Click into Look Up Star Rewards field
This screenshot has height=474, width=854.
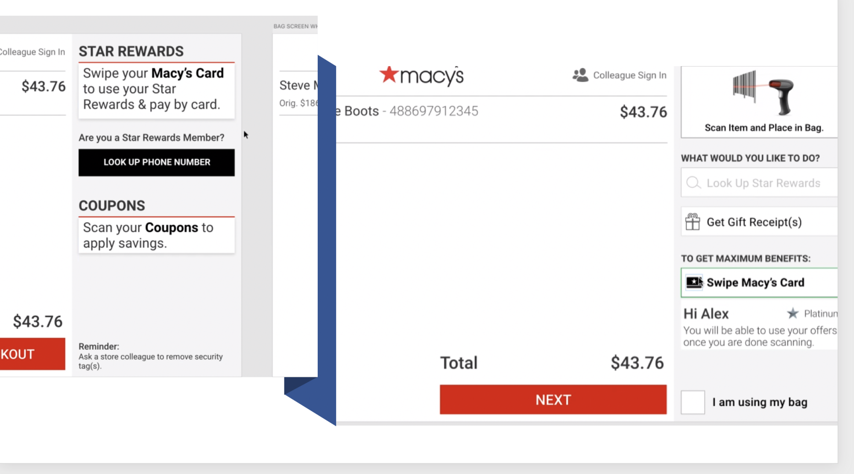(x=759, y=183)
